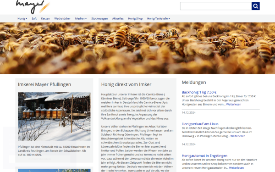The width and height of the screenshot is (275, 172).
Task: Open the Kerzen menu item
Action: [45, 18]
